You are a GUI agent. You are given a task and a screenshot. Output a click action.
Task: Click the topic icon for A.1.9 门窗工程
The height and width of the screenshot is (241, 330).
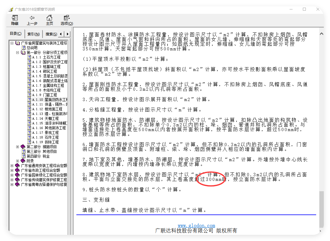coord(29,95)
